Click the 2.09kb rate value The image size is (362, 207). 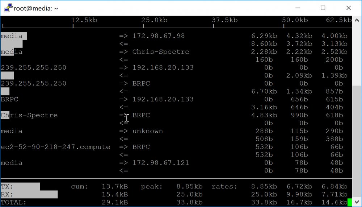pyautogui.click(x=299, y=75)
